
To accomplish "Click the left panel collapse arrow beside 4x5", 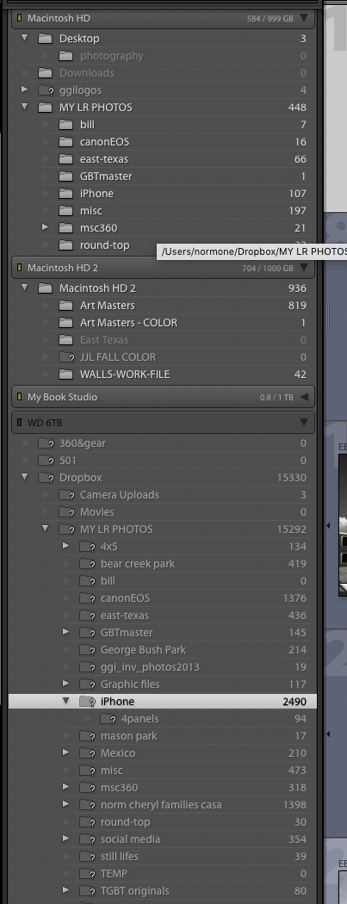I will point(328,526).
